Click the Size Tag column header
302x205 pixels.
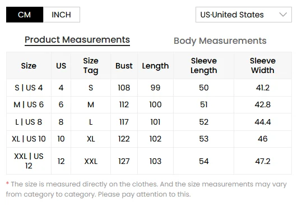coord(91,66)
